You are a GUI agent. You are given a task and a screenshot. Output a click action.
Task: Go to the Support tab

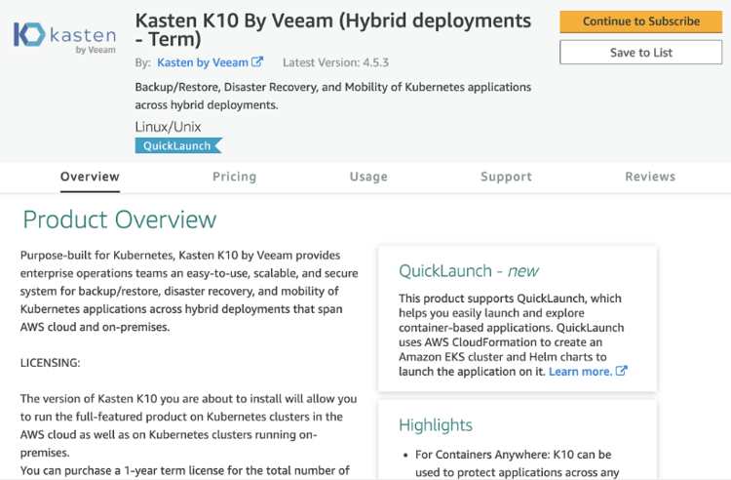point(506,177)
